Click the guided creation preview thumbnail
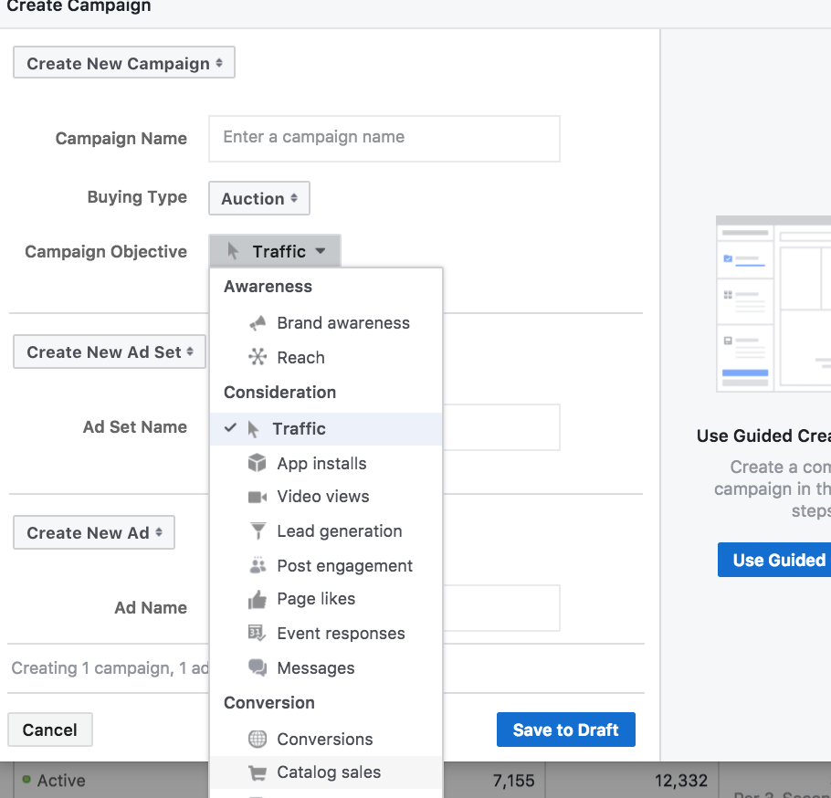Screen dimensions: 831x798 pos(773,304)
